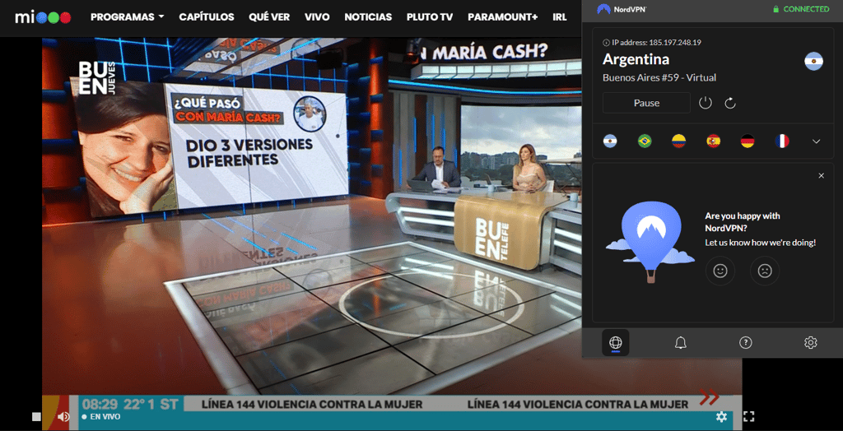
Task: Click the happy smiley feedback face
Action: point(720,271)
